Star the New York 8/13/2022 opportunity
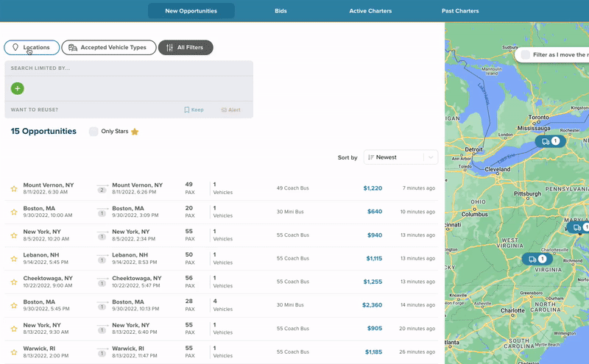The width and height of the screenshot is (589, 364). click(14, 329)
